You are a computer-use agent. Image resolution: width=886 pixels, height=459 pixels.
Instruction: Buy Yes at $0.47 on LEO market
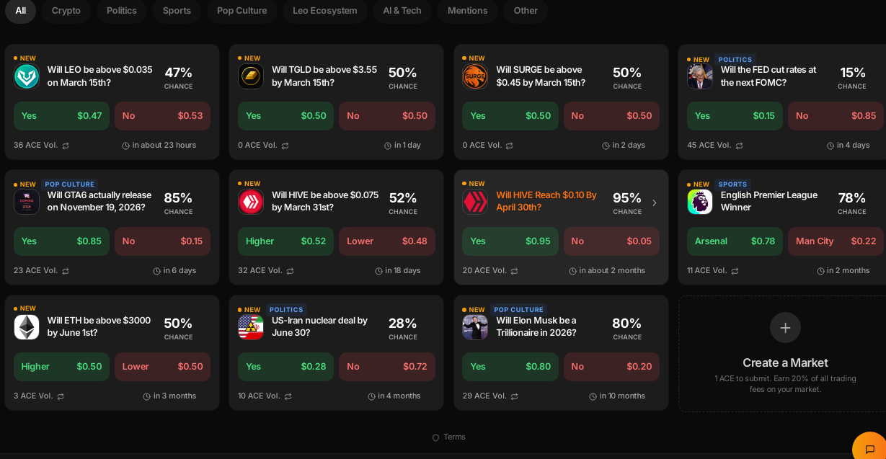[x=61, y=116]
